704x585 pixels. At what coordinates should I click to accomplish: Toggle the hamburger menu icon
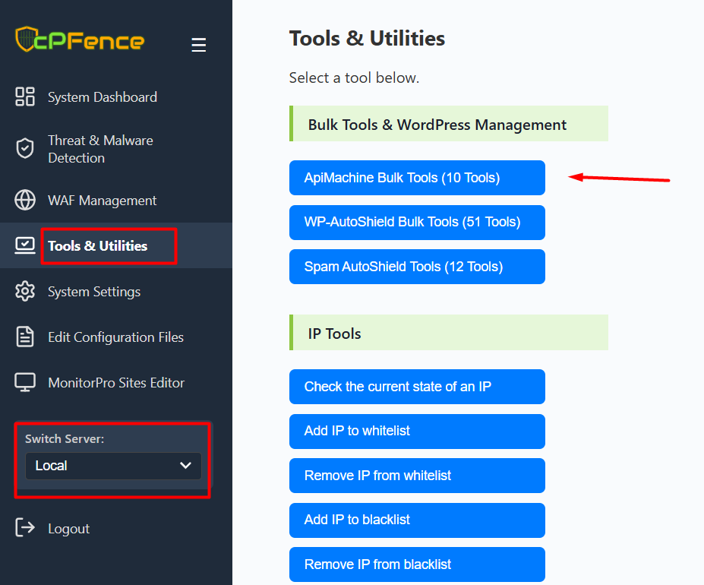(199, 46)
